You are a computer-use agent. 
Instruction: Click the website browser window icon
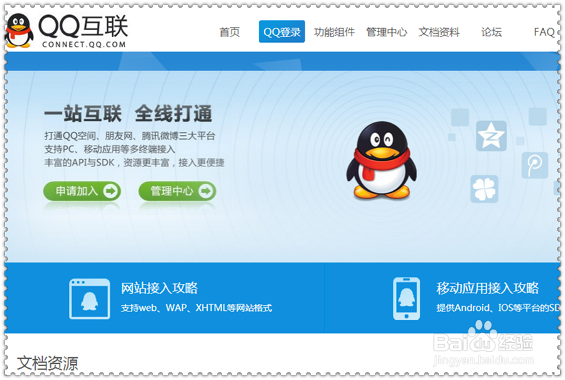click(x=90, y=299)
